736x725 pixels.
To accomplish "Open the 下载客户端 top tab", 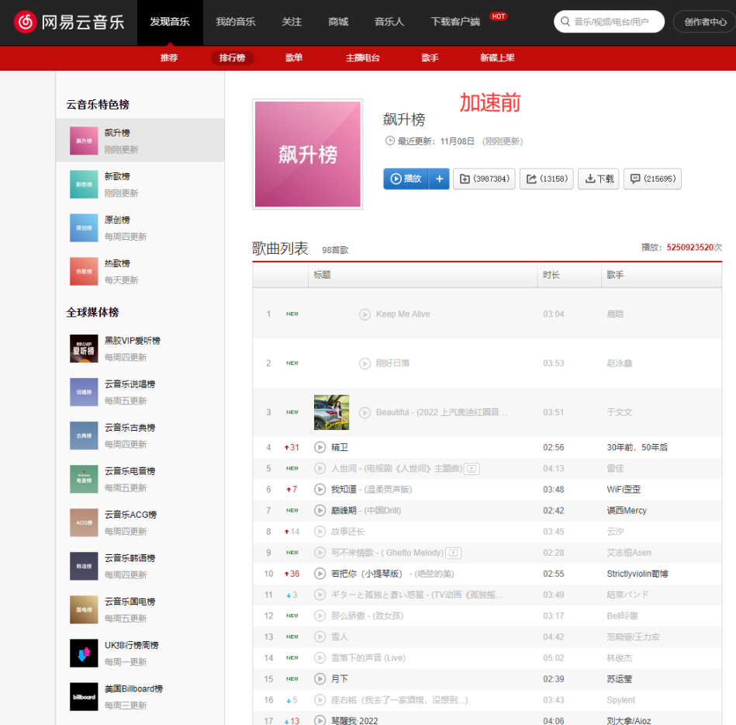I will tap(455, 22).
